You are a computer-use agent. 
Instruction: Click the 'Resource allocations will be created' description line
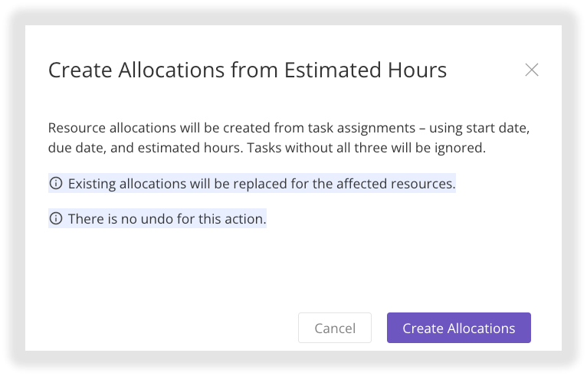[x=289, y=128]
